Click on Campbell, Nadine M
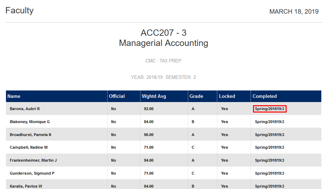Image resolution: width=328 pixels, height=189 pixels. point(29,148)
